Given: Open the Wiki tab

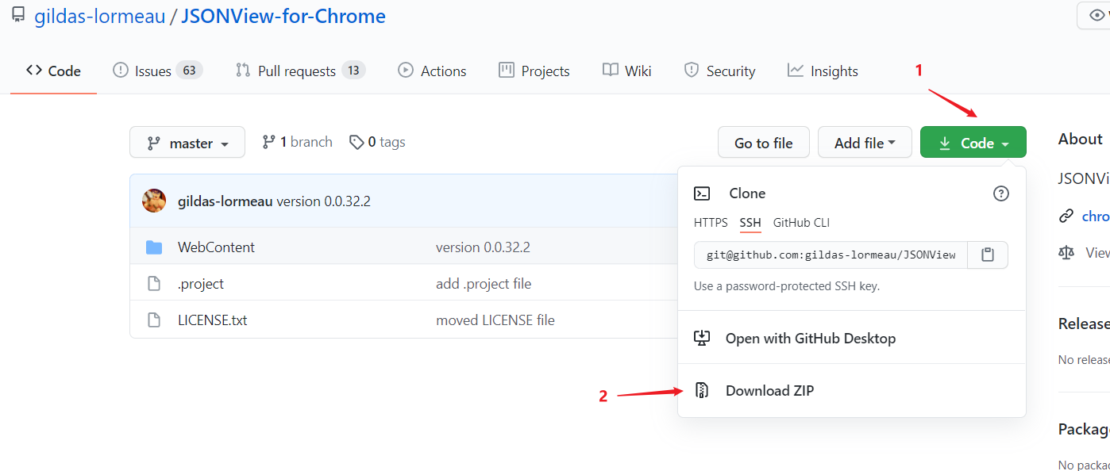Looking at the screenshot, I should tap(626, 71).
